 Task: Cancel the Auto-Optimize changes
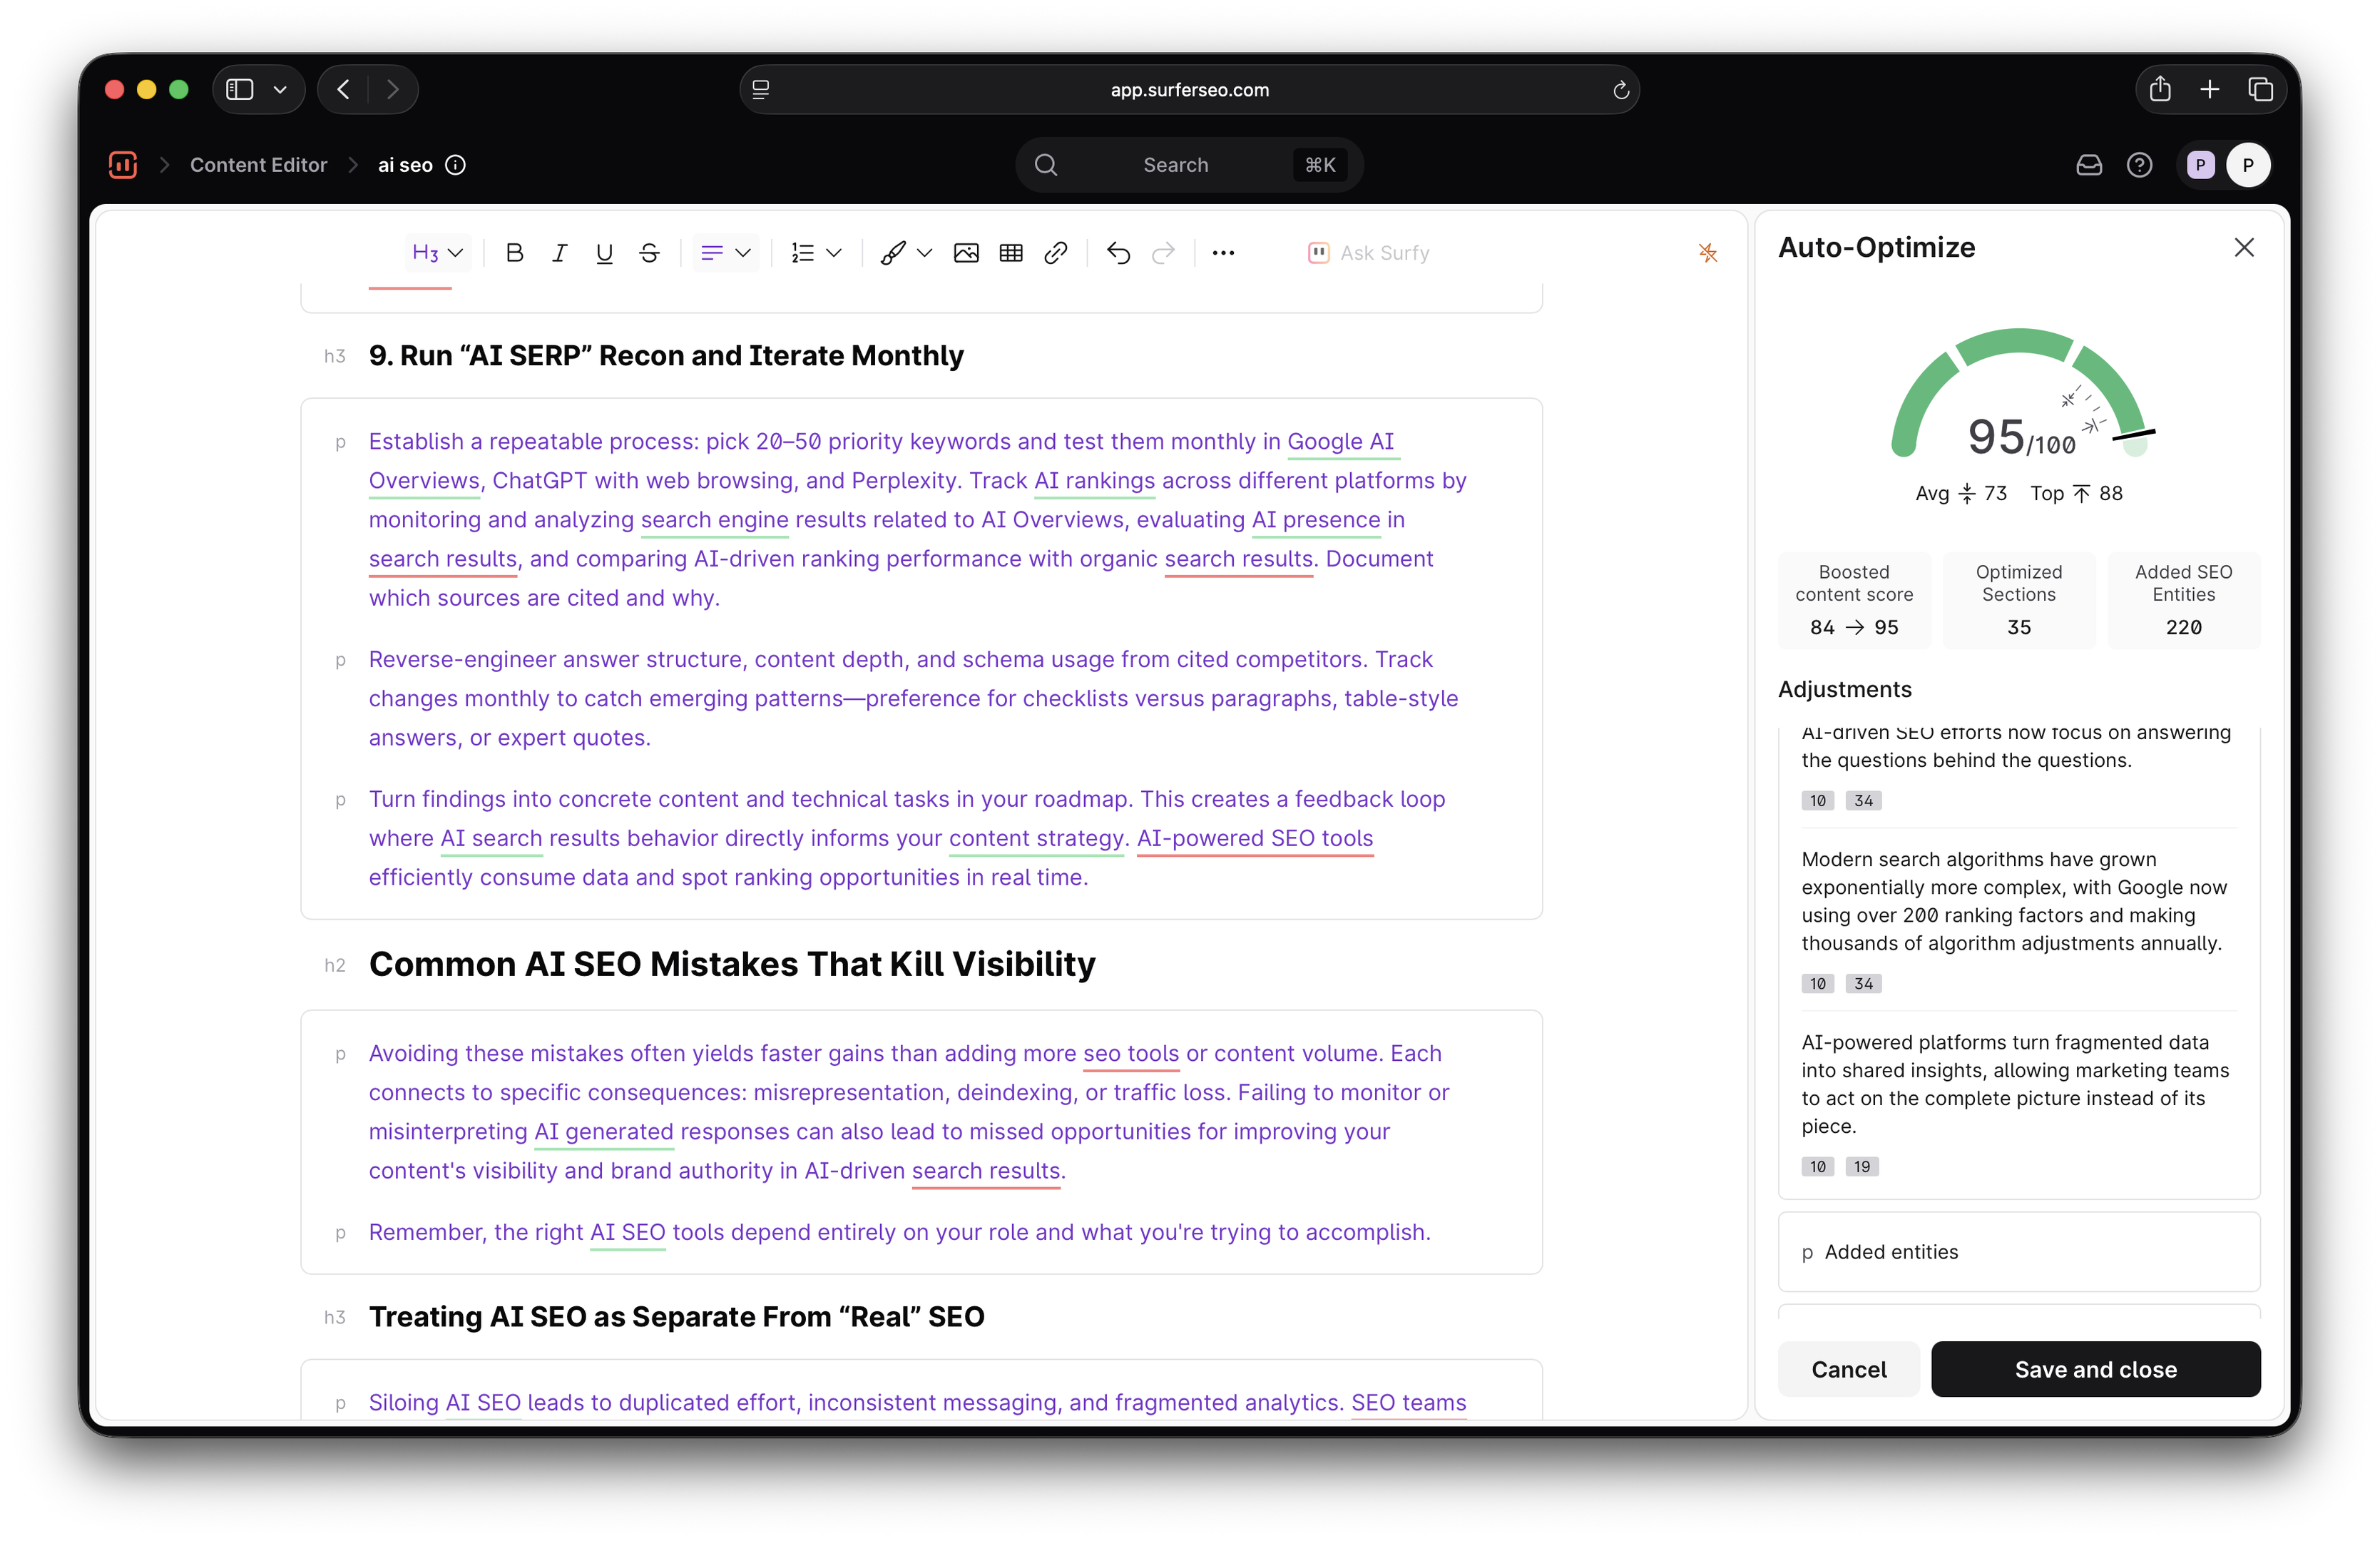[x=1848, y=1369]
